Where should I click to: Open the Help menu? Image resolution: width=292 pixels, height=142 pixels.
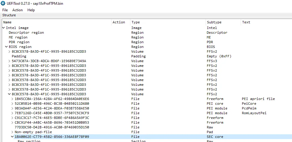pos(31,10)
